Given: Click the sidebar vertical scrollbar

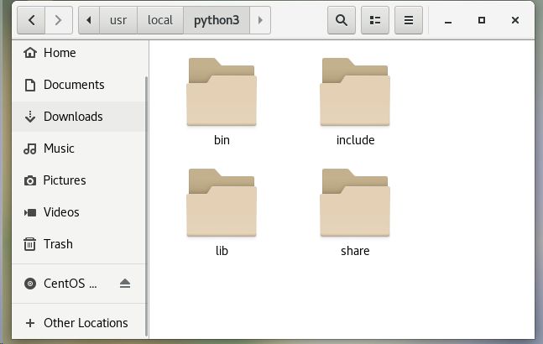Looking at the screenshot, I should coord(147,206).
